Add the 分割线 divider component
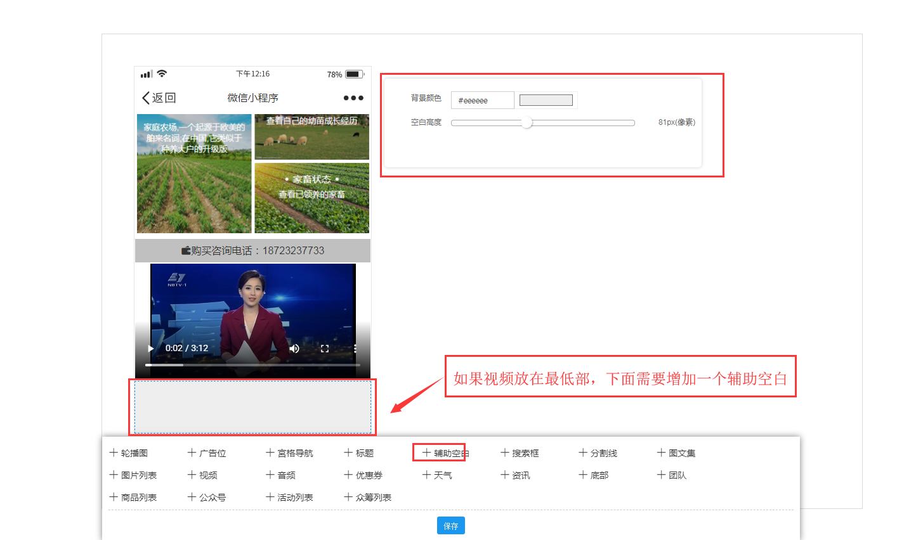897x540 pixels. point(598,453)
